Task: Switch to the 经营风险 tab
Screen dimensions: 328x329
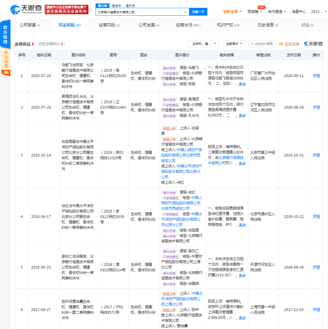Action: coord(109,25)
